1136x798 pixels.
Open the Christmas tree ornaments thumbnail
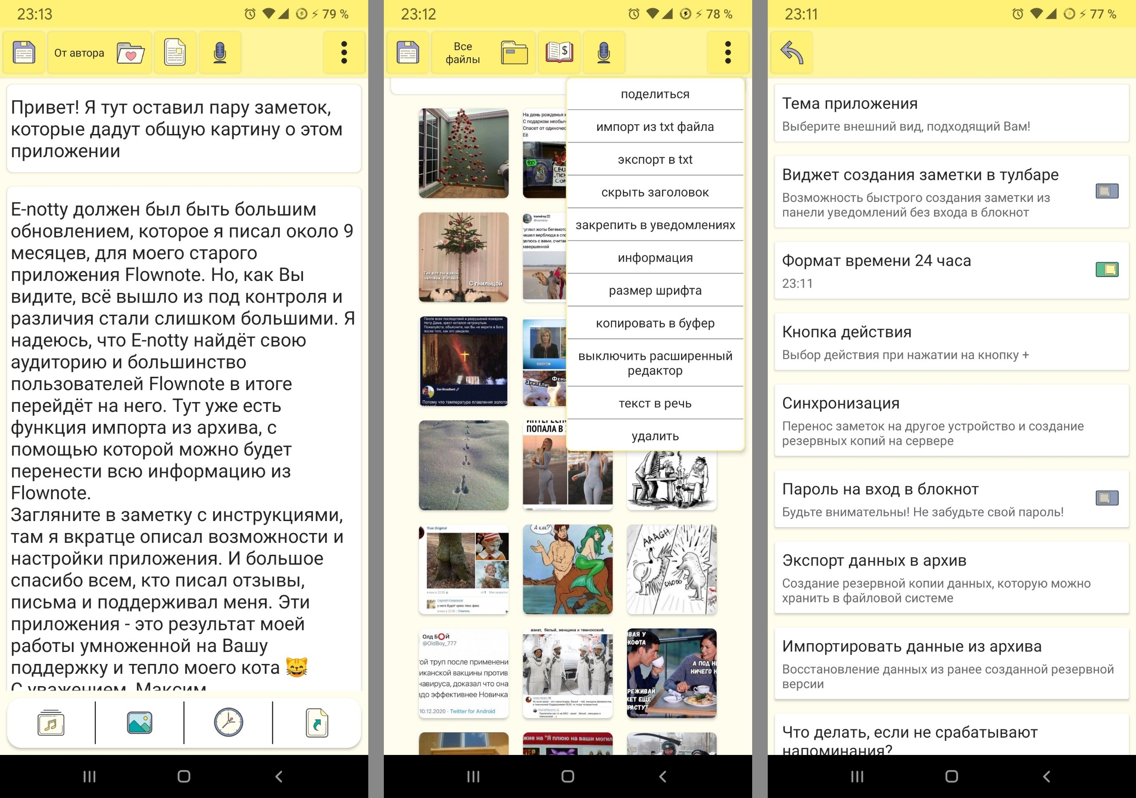[x=463, y=153]
